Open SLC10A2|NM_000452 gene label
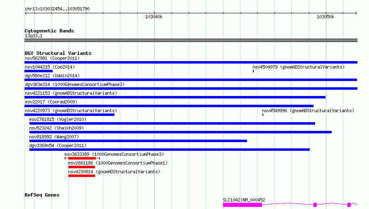369x209 pixels. click(x=244, y=200)
